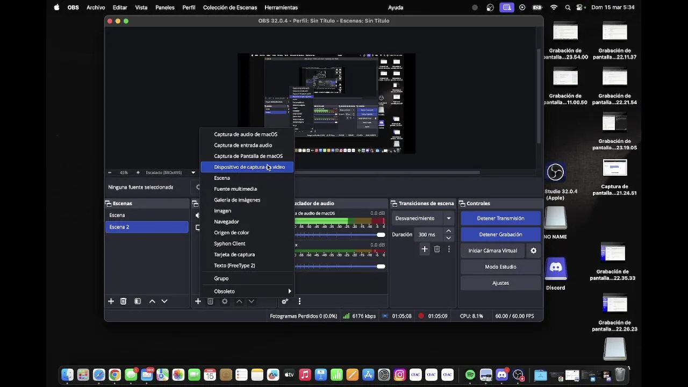Add a transition with the plus icon
Viewport: 688px width, 387px height.
click(x=425, y=249)
